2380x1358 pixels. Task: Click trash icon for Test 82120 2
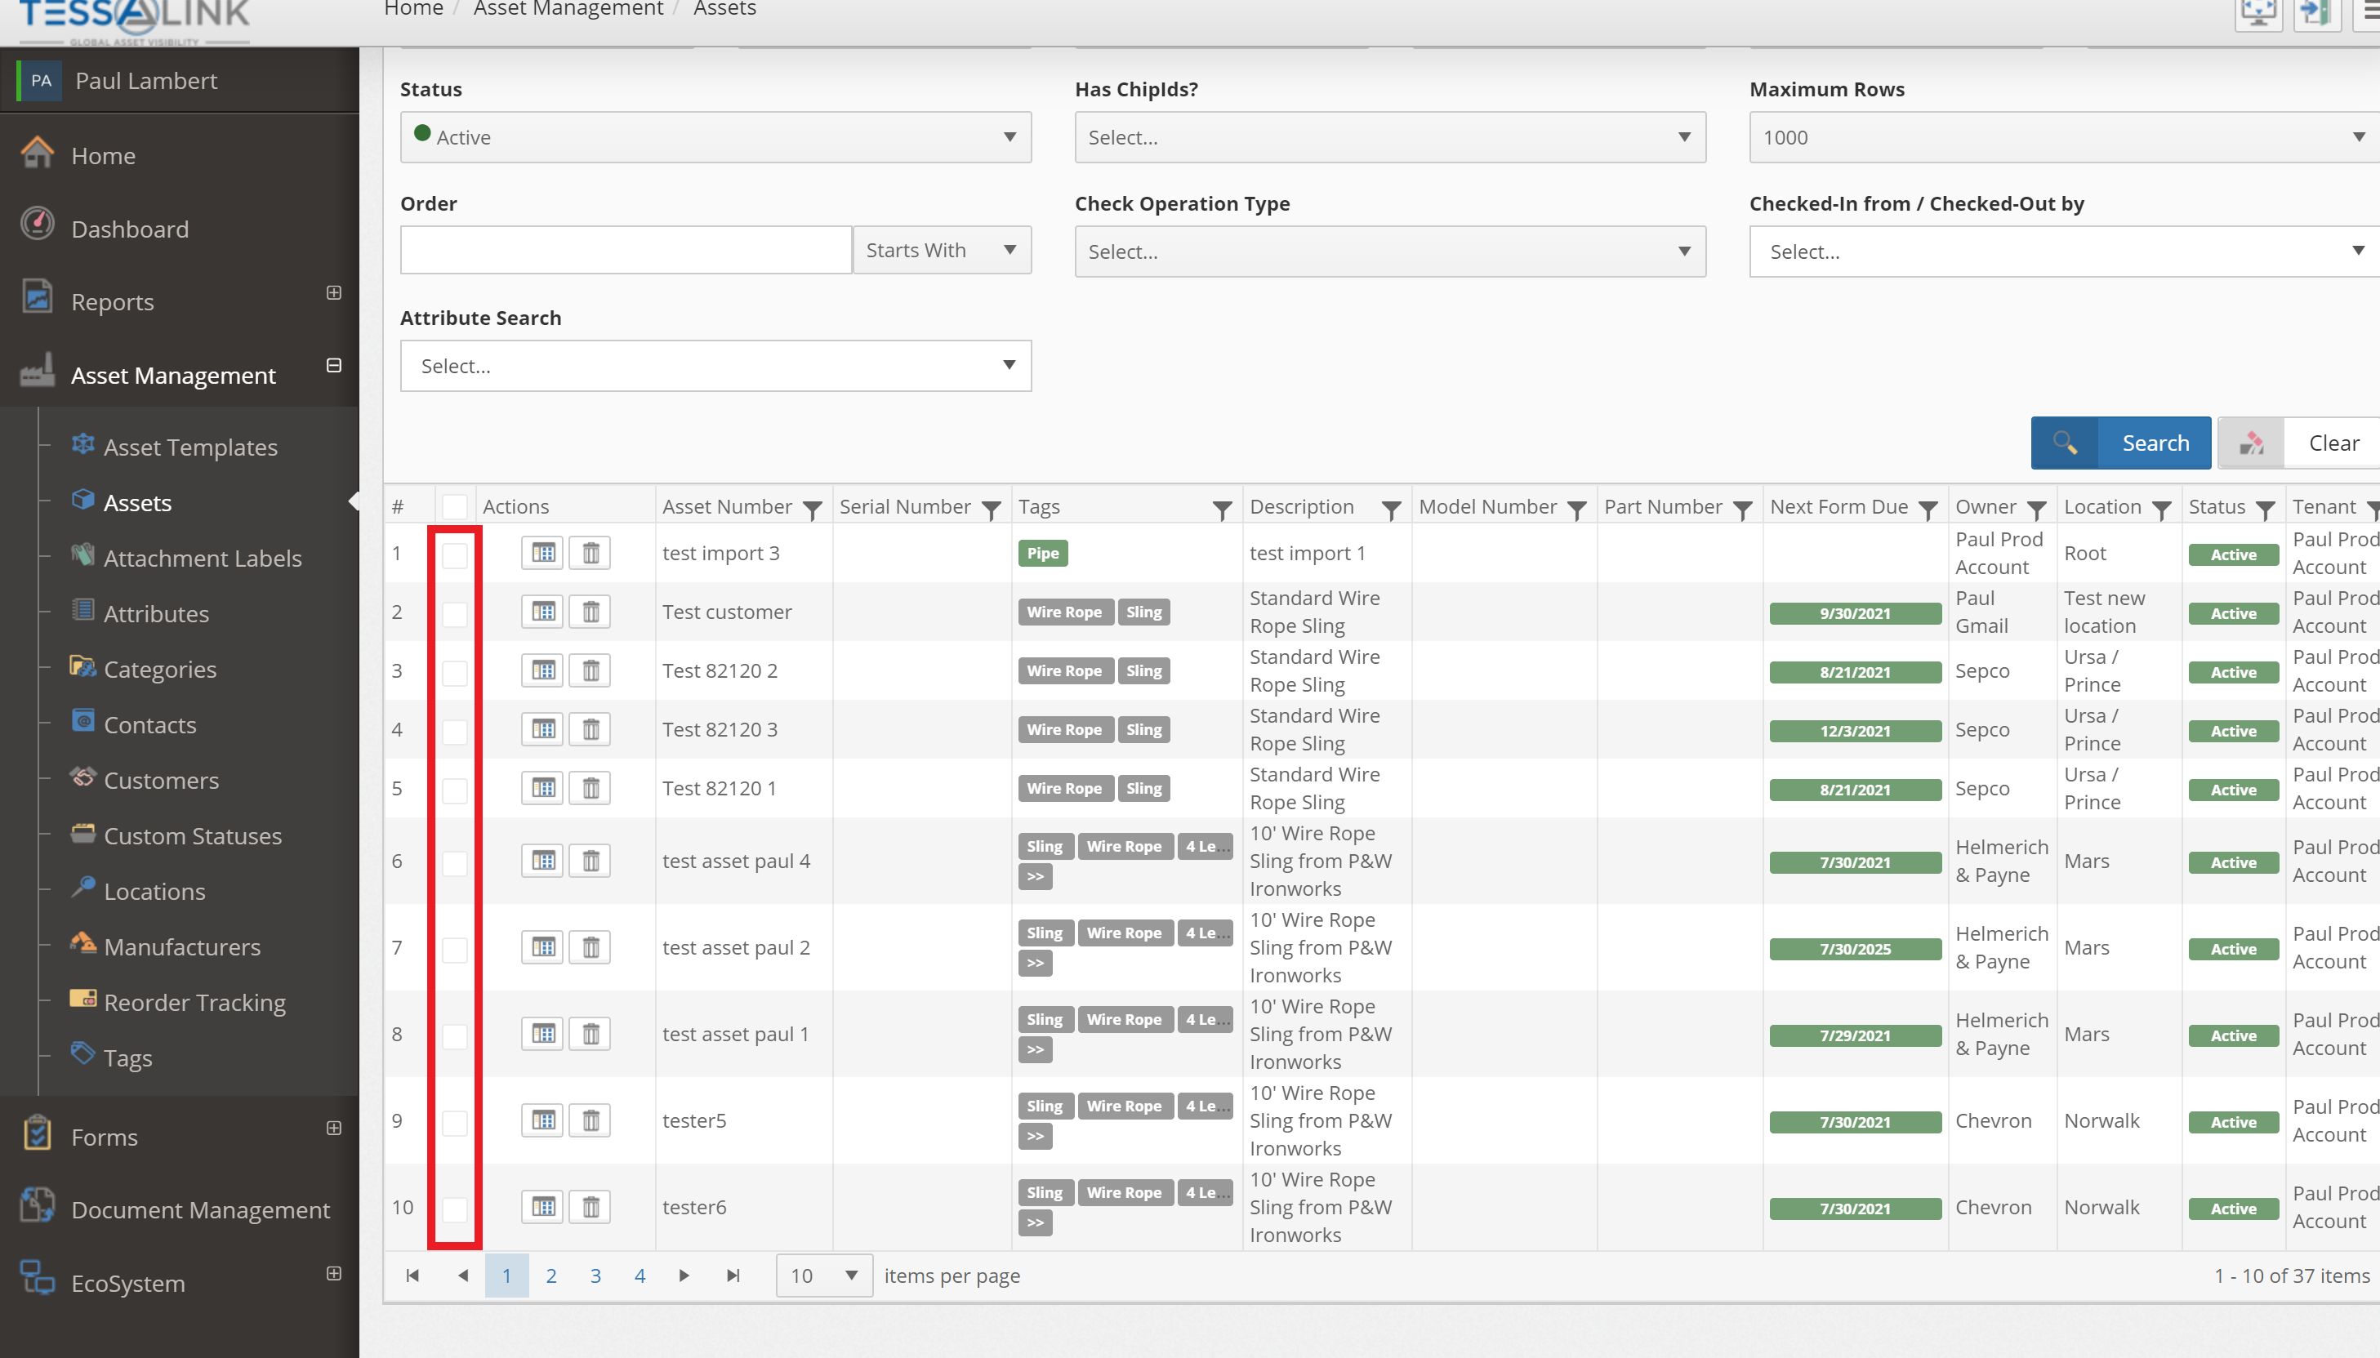click(591, 670)
